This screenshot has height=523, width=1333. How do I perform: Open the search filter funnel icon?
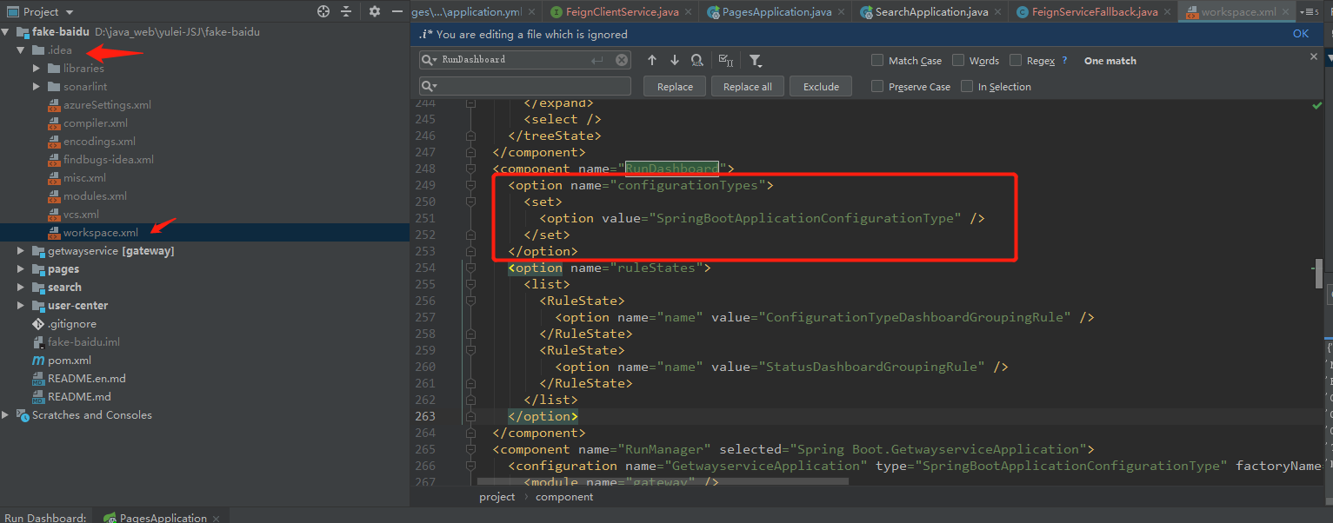click(756, 60)
